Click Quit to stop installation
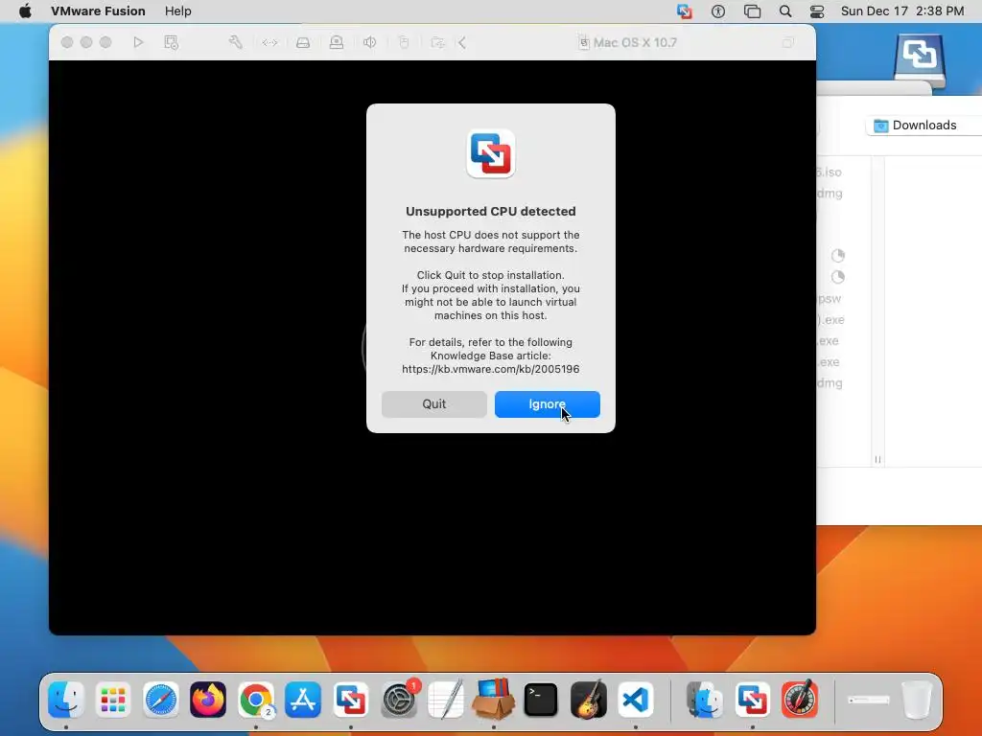982x736 pixels. (x=434, y=404)
